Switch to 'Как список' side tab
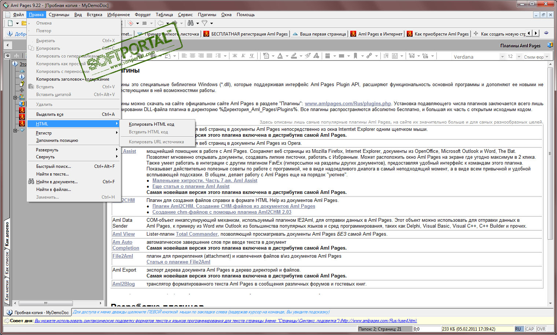Screen dimensions: 557x335 pyautogui.click(x=7, y=263)
